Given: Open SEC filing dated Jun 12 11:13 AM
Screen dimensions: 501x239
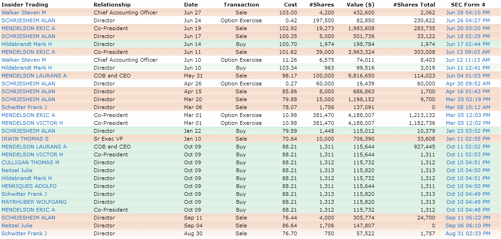Looking at the screenshot, I should click(468, 60).
